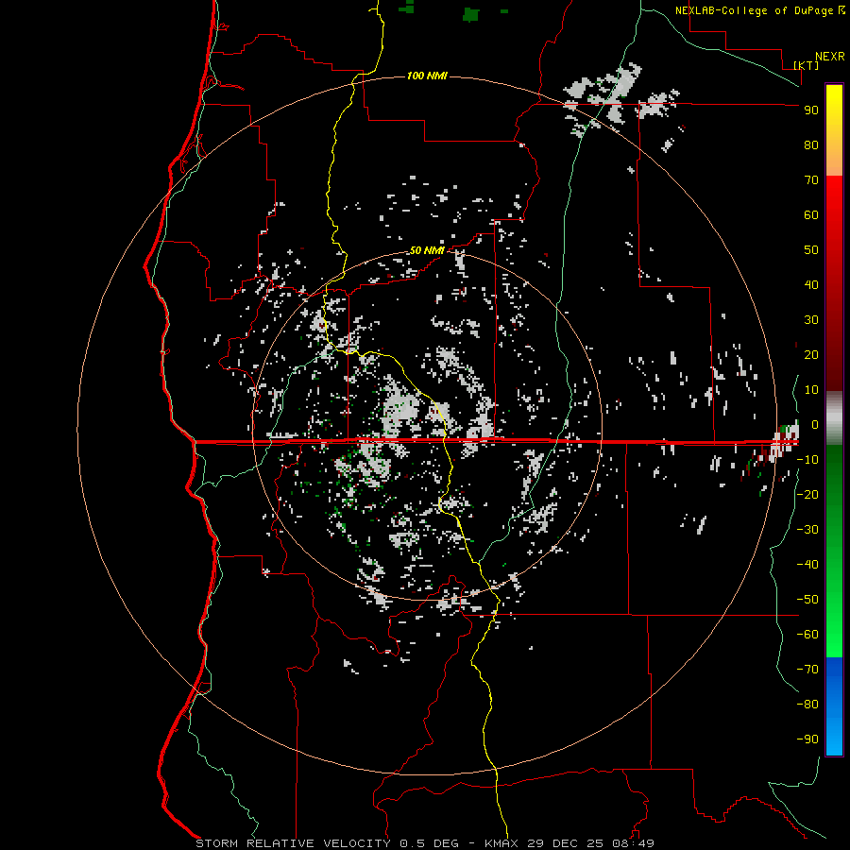Click the positive 70 scale value
Viewport: 850px width, 850px height.
(x=811, y=180)
